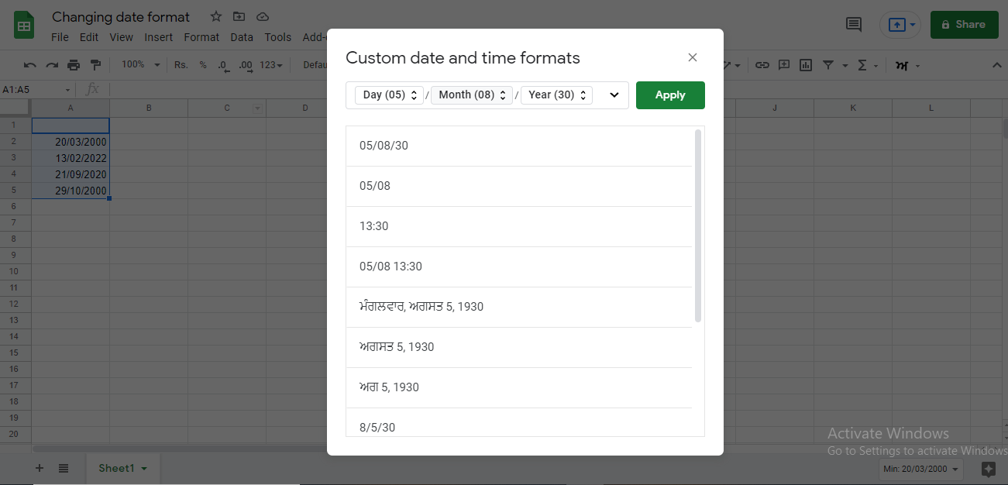
Task: Click the format list scrollbar
Action: click(x=698, y=225)
